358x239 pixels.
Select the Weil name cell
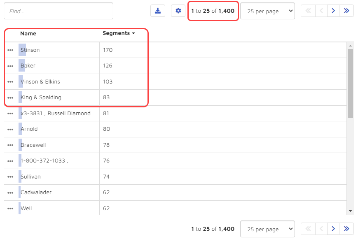pyautogui.click(x=58, y=208)
